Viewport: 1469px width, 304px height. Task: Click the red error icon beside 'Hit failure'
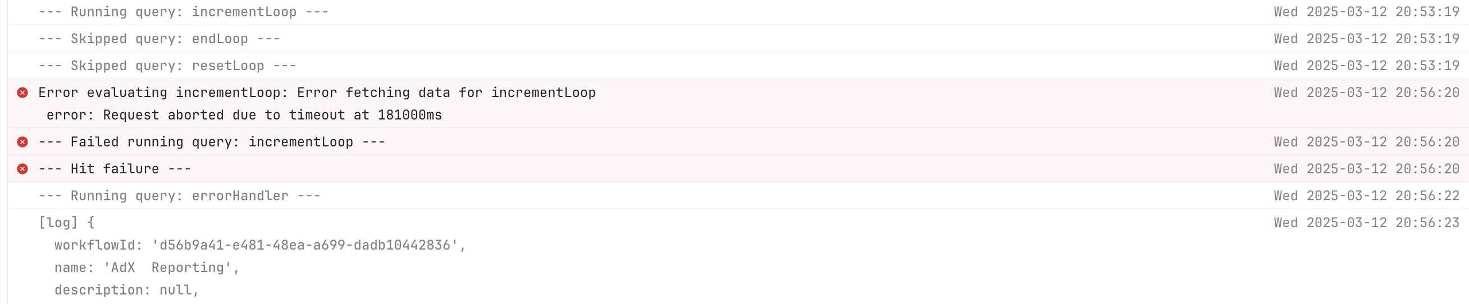click(x=22, y=169)
